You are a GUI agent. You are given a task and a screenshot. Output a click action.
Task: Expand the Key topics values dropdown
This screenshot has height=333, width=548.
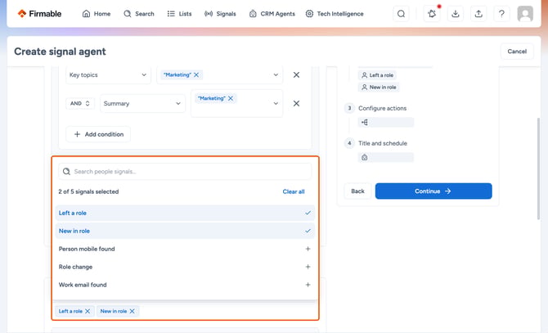click(276, 74)
